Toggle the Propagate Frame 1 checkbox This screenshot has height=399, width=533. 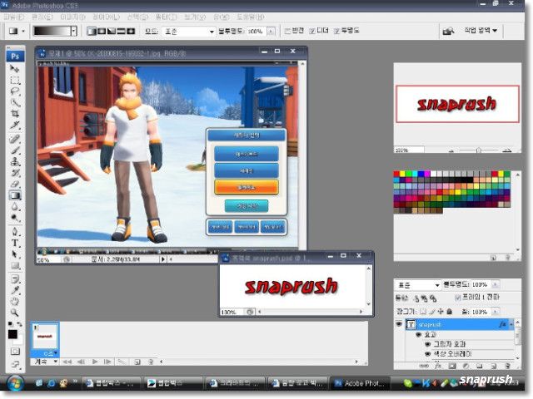(457, 298)
